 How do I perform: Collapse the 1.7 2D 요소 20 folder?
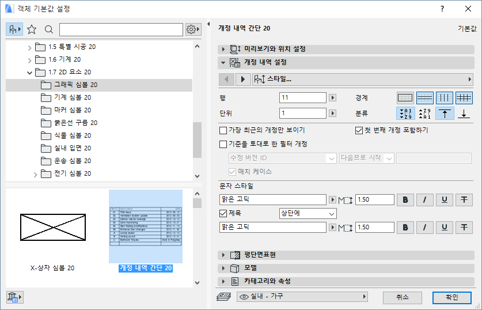[x=29, y=73]
